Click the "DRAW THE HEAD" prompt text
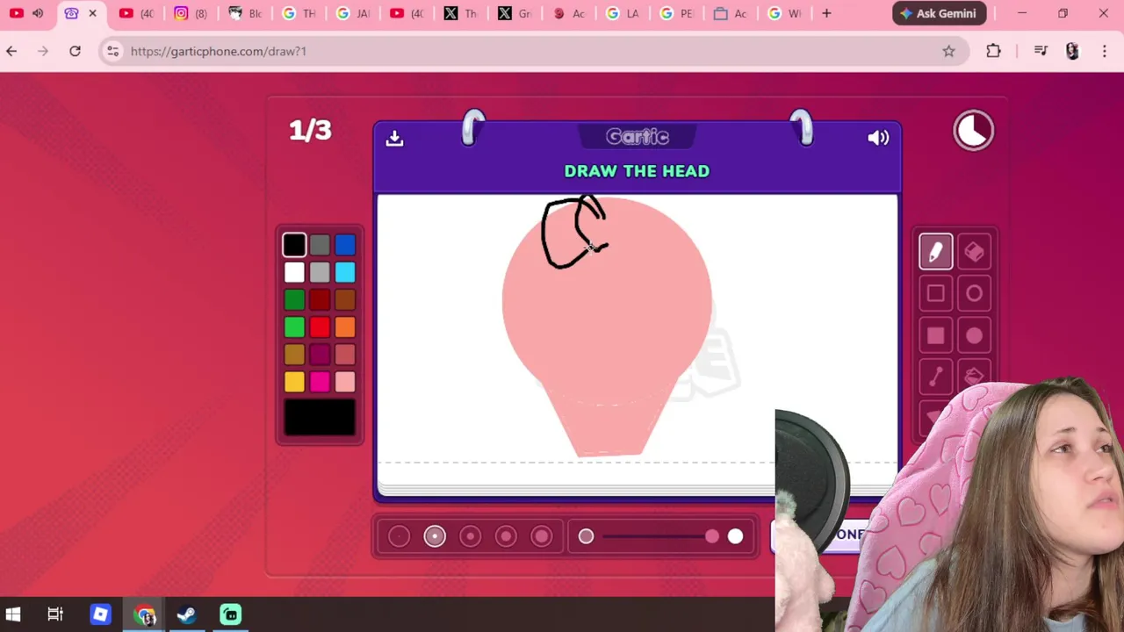 (637, 171)
